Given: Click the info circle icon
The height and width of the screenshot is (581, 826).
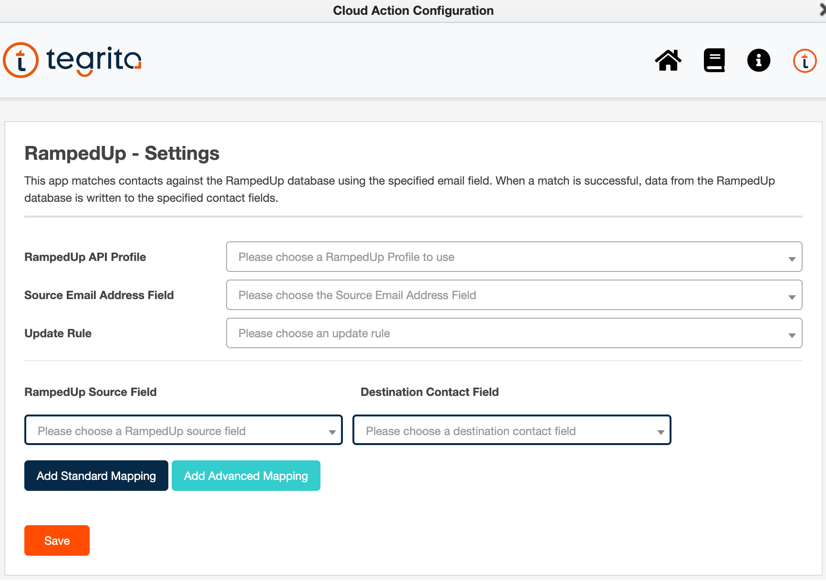Looking at the screenshot, I should pyautogui.click(x=758, y=61).
